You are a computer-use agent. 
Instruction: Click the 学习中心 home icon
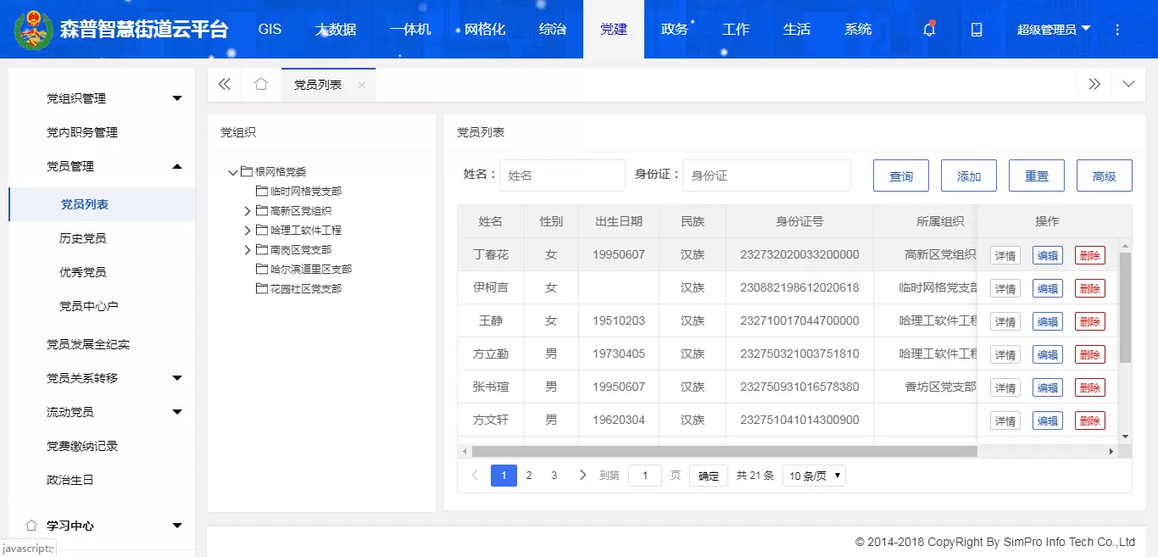pos(31,525)
